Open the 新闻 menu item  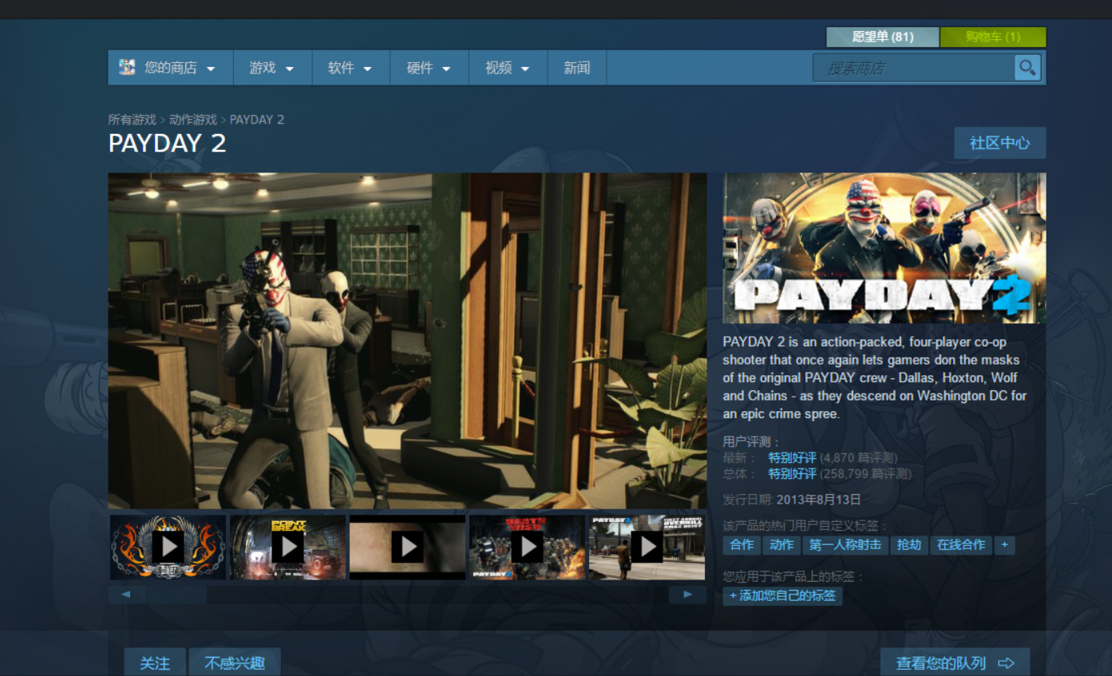coord(577,68)
